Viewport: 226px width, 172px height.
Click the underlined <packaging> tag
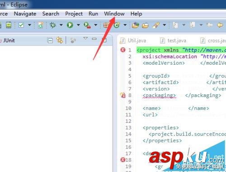click(159, 96)
